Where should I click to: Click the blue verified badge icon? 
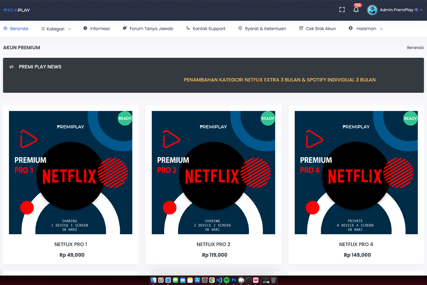(416, 10)
